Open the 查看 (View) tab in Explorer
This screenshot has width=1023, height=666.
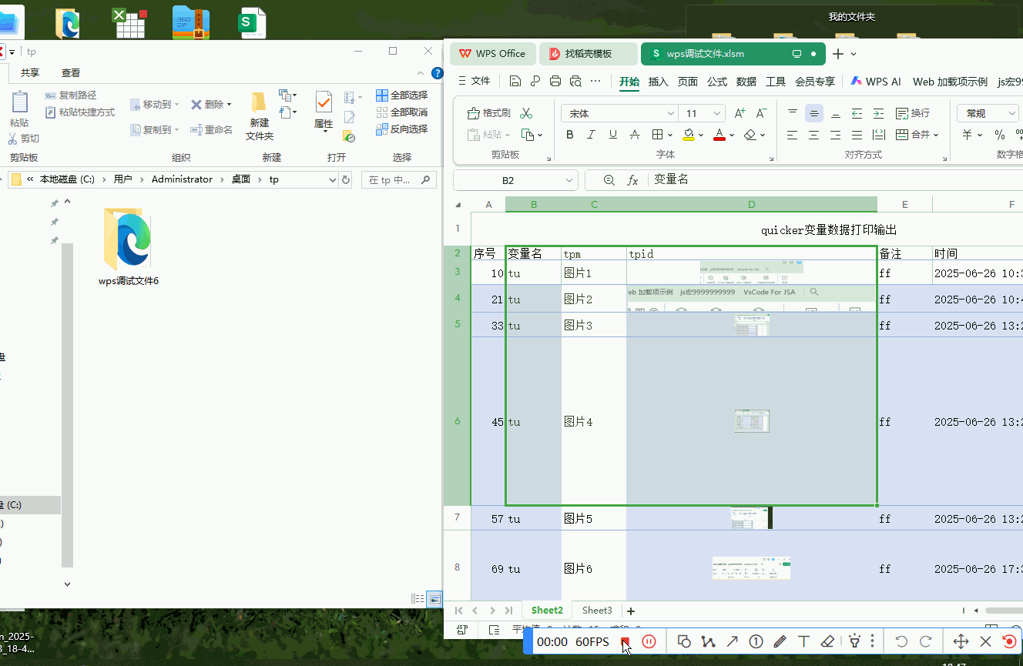click(71, 72)
